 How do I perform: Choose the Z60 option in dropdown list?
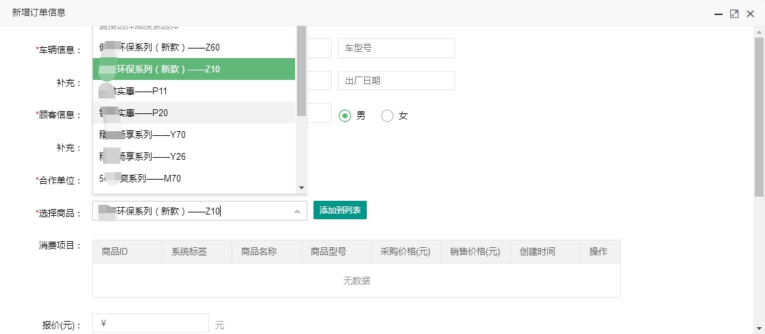[194, 47]
